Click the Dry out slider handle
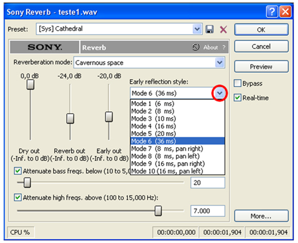The width and height of the screenshot is (298, 243). coord(30,84)
